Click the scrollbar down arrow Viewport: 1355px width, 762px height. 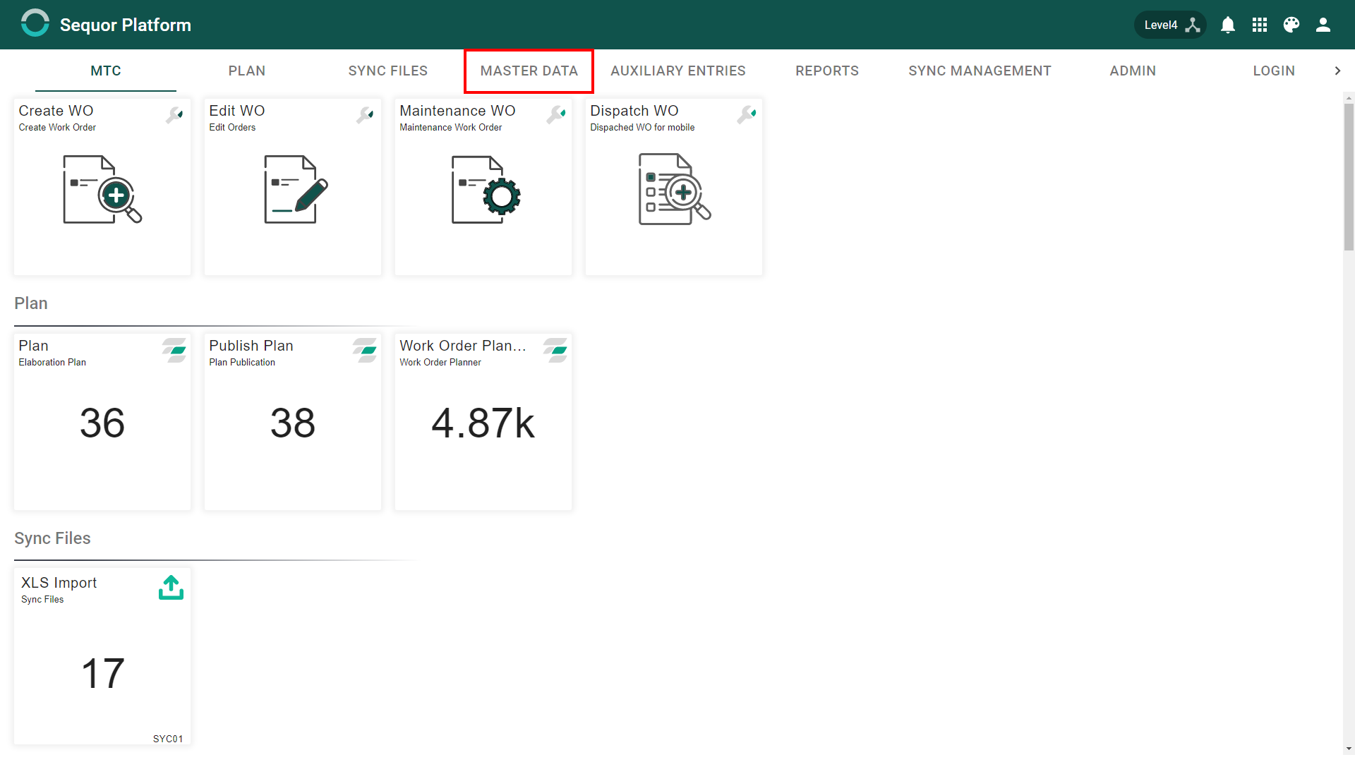pyautogui.click(x=1349, y=749)
